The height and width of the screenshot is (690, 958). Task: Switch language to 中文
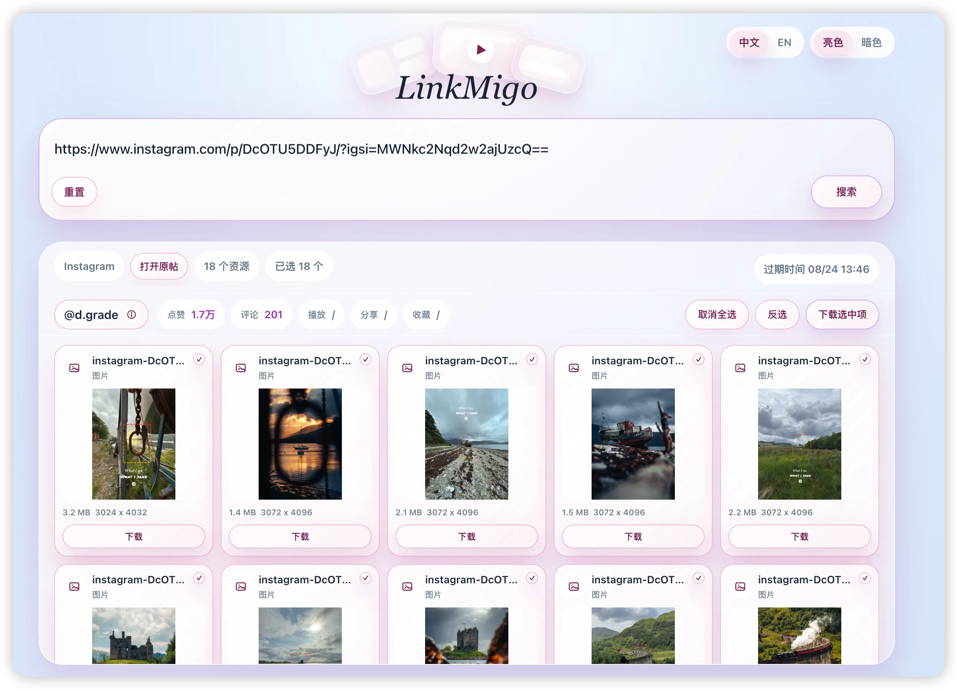click(x=749, y=43)
